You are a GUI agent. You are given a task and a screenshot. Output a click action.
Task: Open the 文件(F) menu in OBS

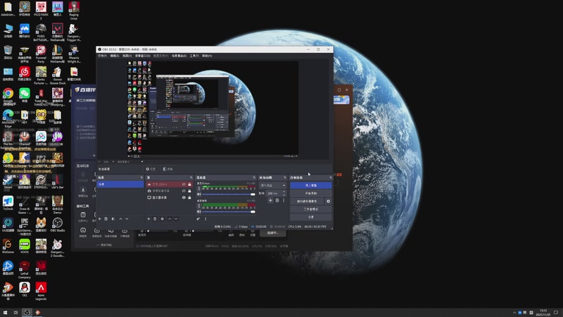pos(102,56)
